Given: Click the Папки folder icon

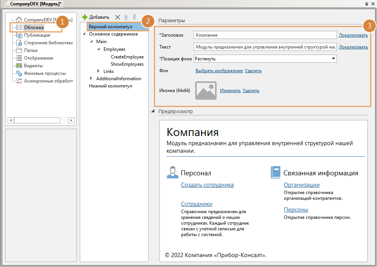Looking at the screenshot, I should tap(19, 50).
